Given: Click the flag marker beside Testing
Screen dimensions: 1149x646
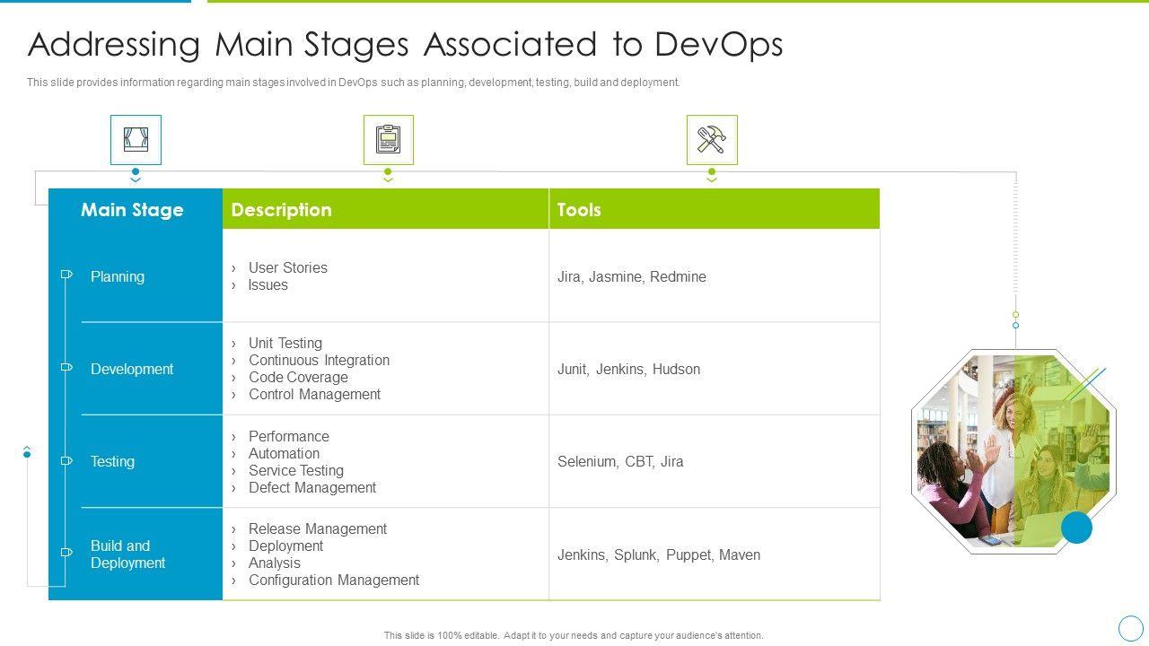Looking at the screenshot, I should pos(66,460).
